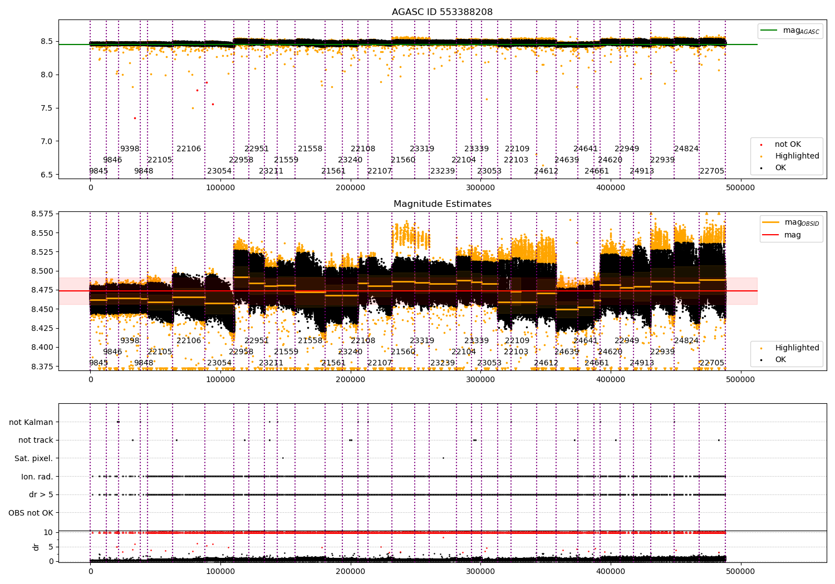
Task: Click y-axis tick value 8.375
Action: (42, 366)
